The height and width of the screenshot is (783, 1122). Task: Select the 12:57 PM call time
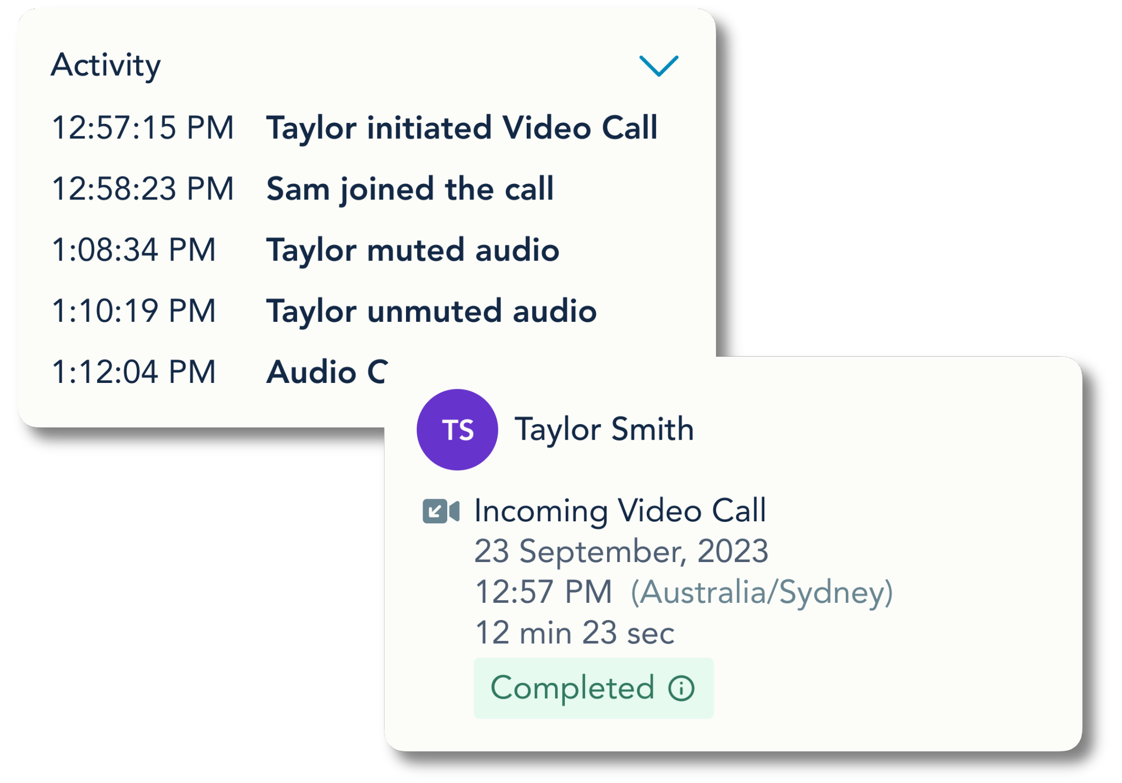pyautogui.click(x=544, y=593)
